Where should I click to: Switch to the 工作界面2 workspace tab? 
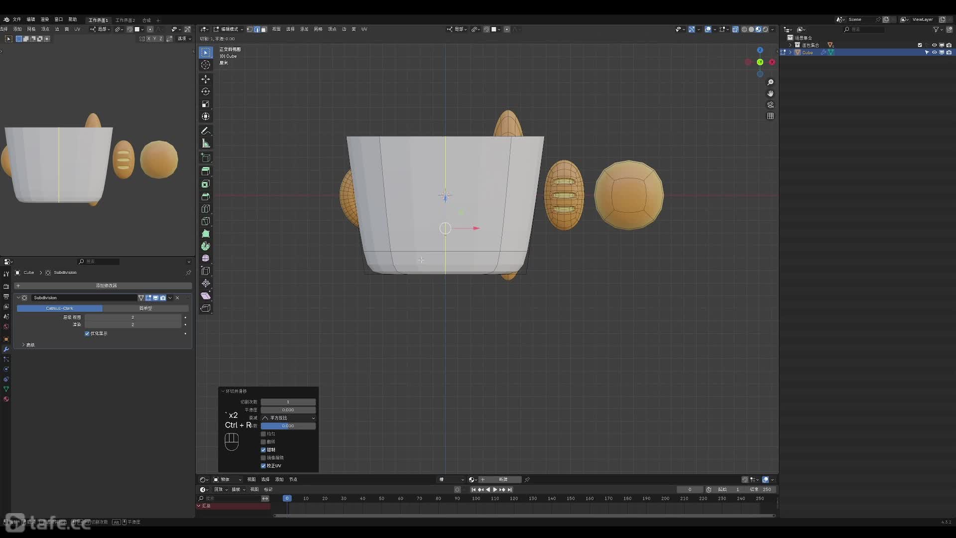125,20
